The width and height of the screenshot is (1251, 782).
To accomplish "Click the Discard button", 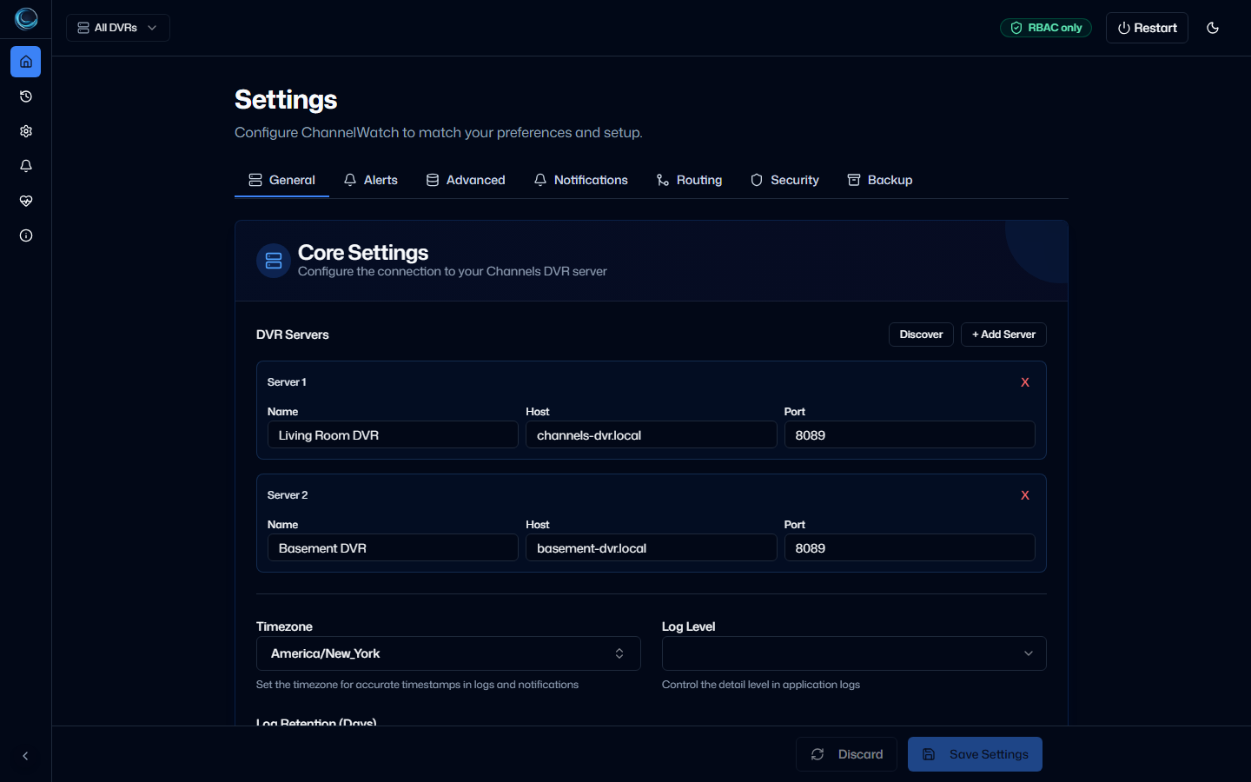I will [848, 754].
